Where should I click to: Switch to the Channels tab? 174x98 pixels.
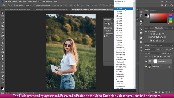click(154, 45)
